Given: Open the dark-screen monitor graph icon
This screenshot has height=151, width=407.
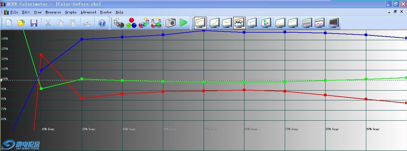Looking at the screenshot, I should coord(334,23).
